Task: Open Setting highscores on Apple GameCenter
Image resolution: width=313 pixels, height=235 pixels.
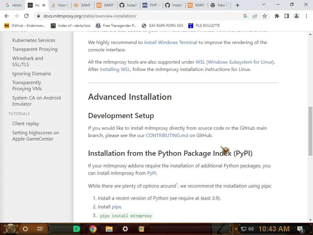Action: (x=35, y=136)
